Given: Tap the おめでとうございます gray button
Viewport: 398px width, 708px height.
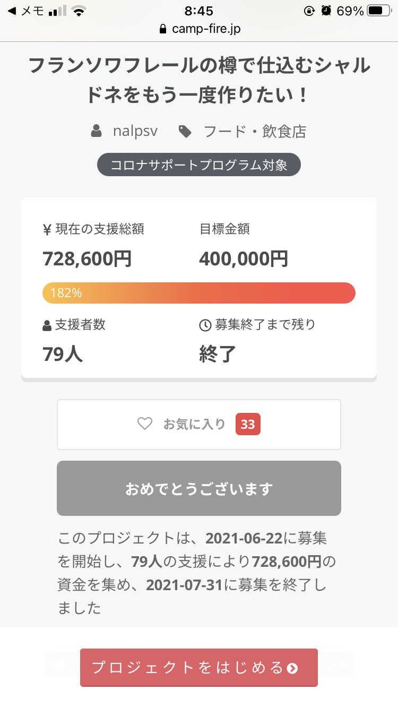Looking at the screenshot, I should [x=199, y=488].
